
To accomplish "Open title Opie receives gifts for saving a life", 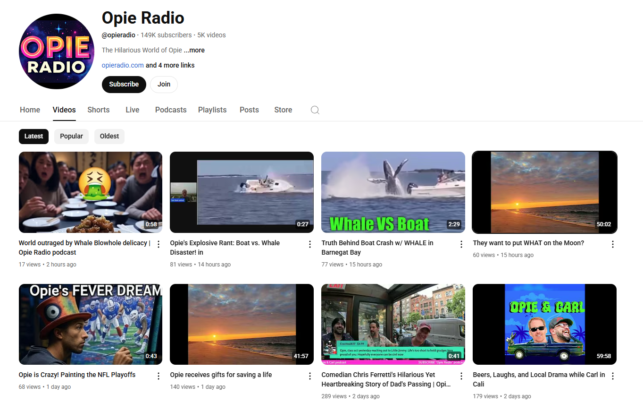I will tap(221, 375).
